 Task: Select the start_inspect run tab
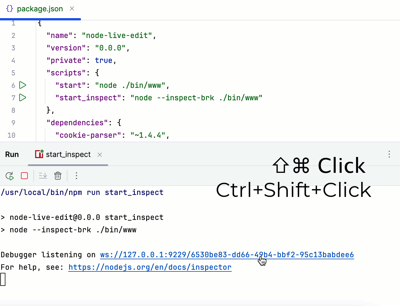(x=68, y=154)
